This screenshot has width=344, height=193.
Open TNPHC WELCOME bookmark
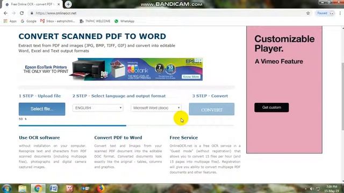pos(95,21)
